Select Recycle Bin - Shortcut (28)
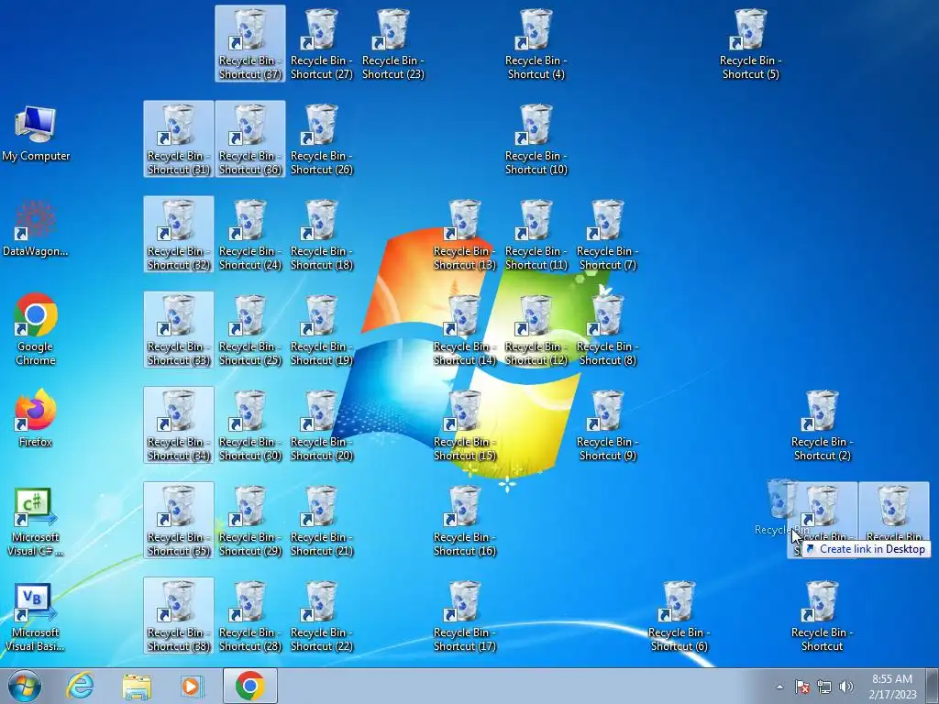Image resolution: width=939 pixels, height=704 pixels. 249,615
